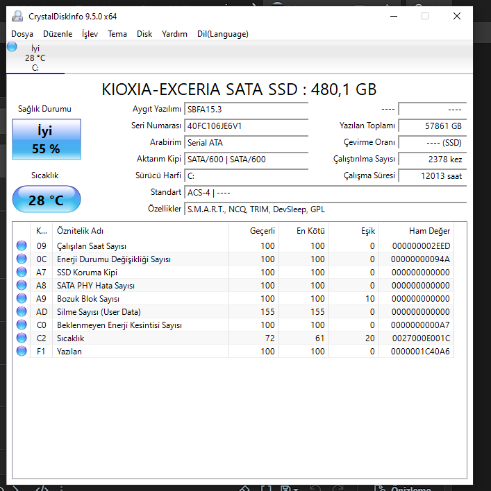Click the 2378 kez power-on count field
491x491 pixels.
433,159
